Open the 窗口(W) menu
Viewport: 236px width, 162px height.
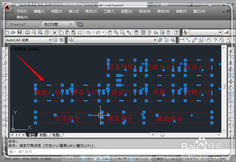click(x=199, y=11)
